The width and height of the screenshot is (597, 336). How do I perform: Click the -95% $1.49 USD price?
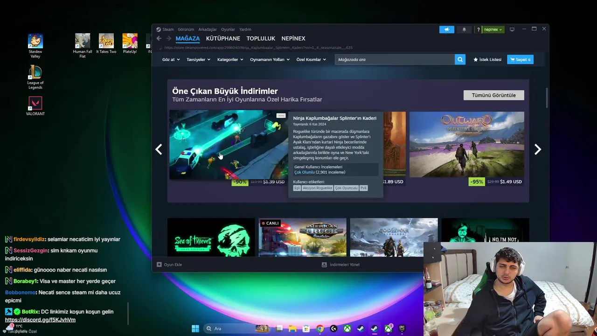pyautogui.click(x=496, y=182)
